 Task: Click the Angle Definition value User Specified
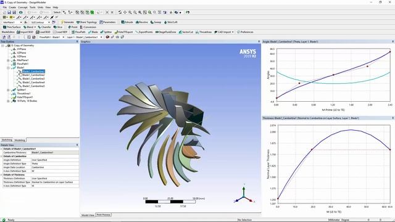55,160
